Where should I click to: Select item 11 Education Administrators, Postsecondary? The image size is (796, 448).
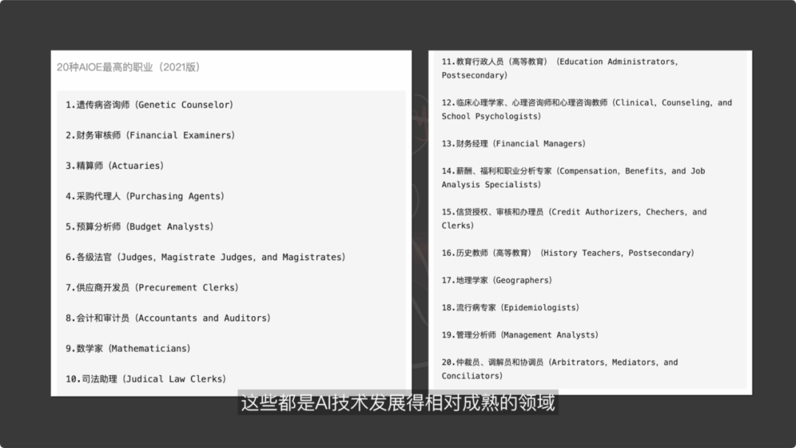click(x=559, y=69)
